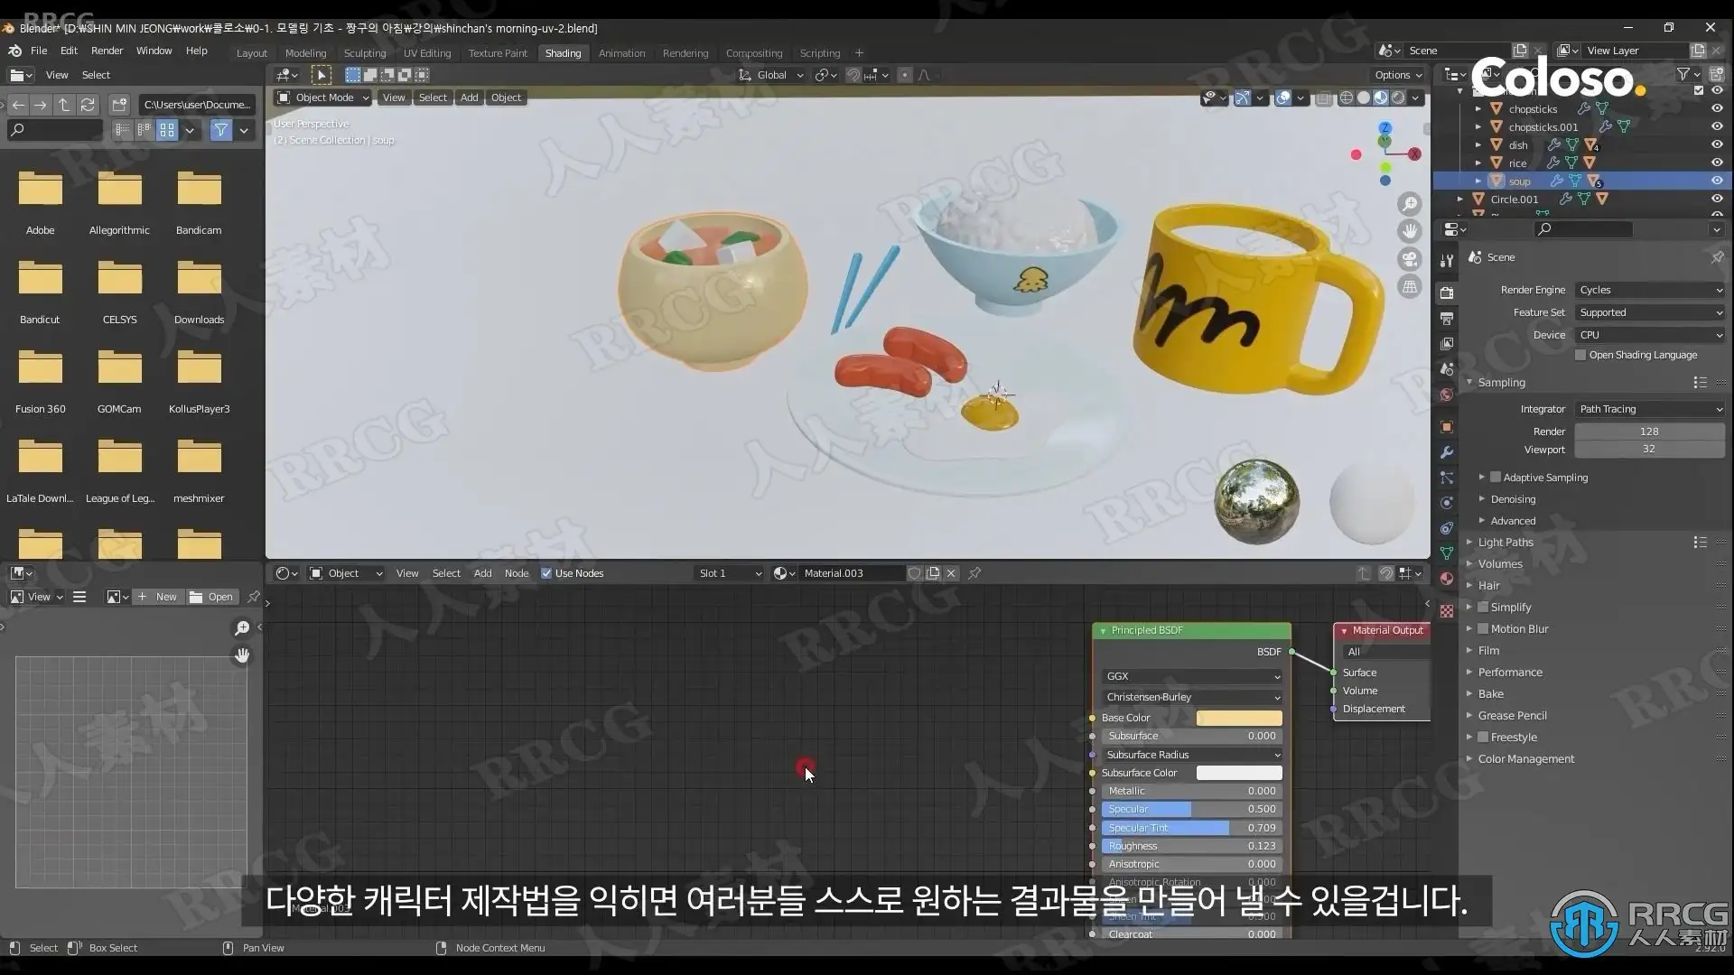
Task: Click the file browser refresh icon
Action: tap(88, 105)
